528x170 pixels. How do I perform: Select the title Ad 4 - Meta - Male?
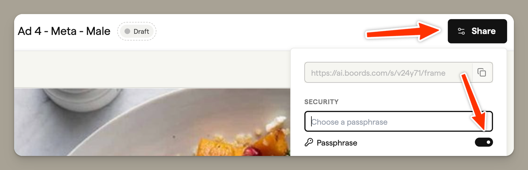[x=64, y=31]
